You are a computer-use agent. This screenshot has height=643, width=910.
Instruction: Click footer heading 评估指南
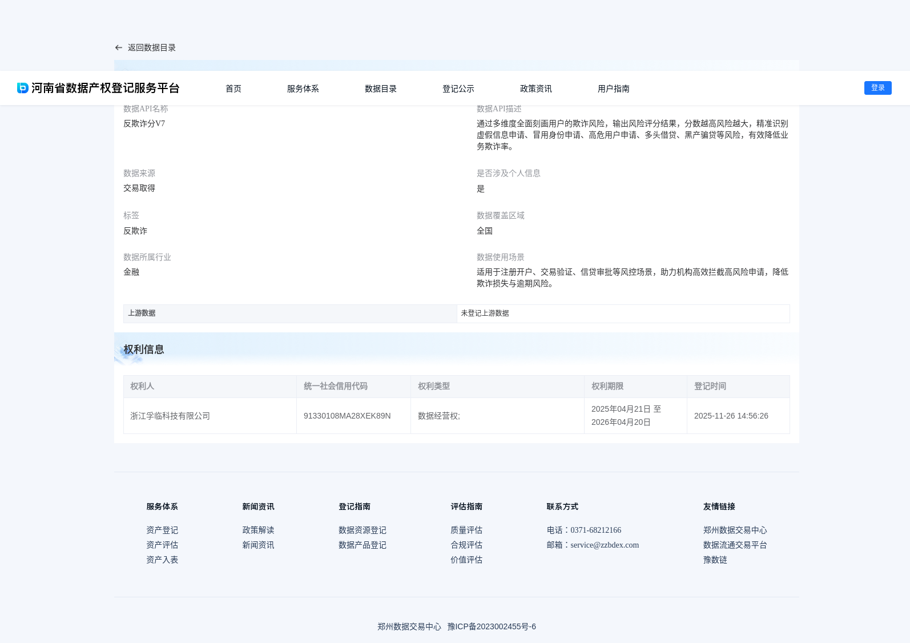[x=466, y=507]
